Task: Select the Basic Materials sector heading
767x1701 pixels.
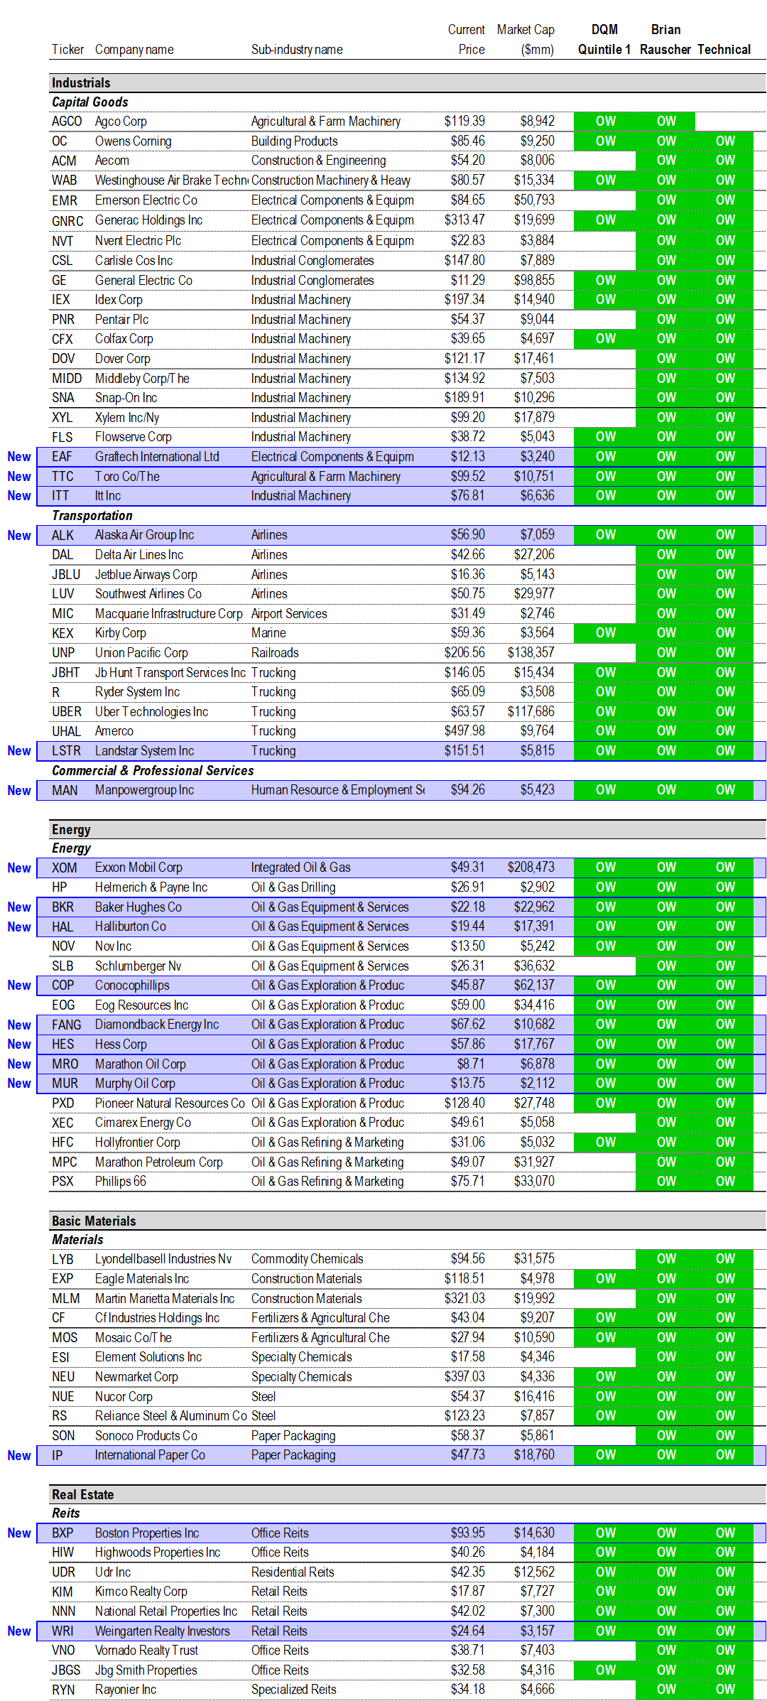Action: coord(94,1221)
